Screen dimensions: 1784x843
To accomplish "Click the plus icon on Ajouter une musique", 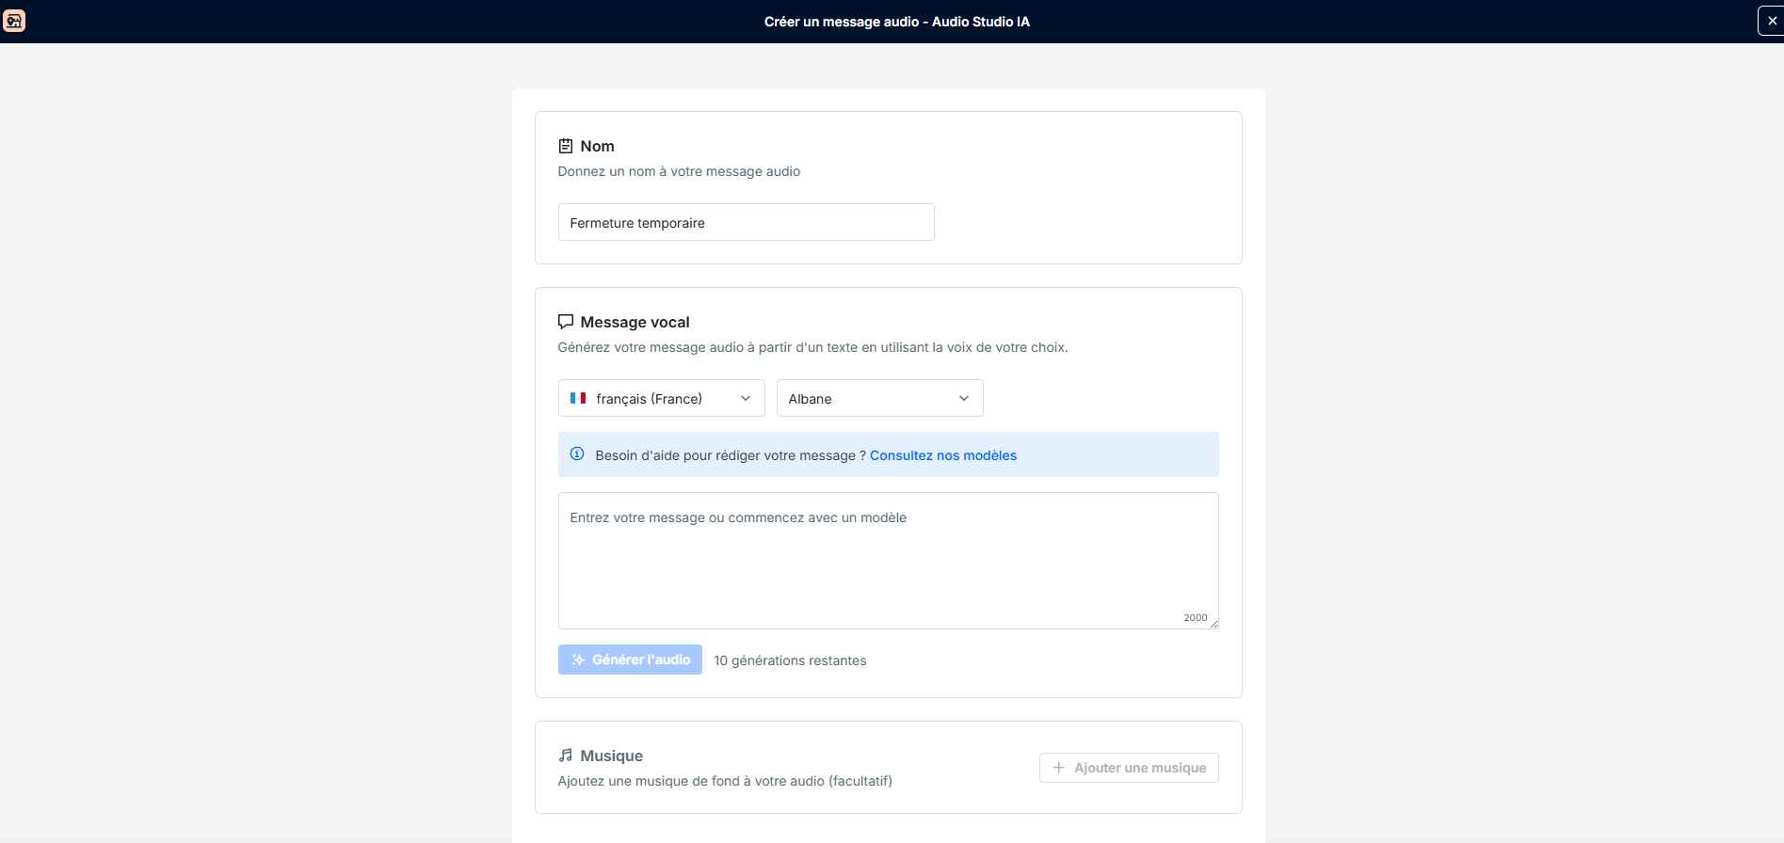I will point(1059,768).
